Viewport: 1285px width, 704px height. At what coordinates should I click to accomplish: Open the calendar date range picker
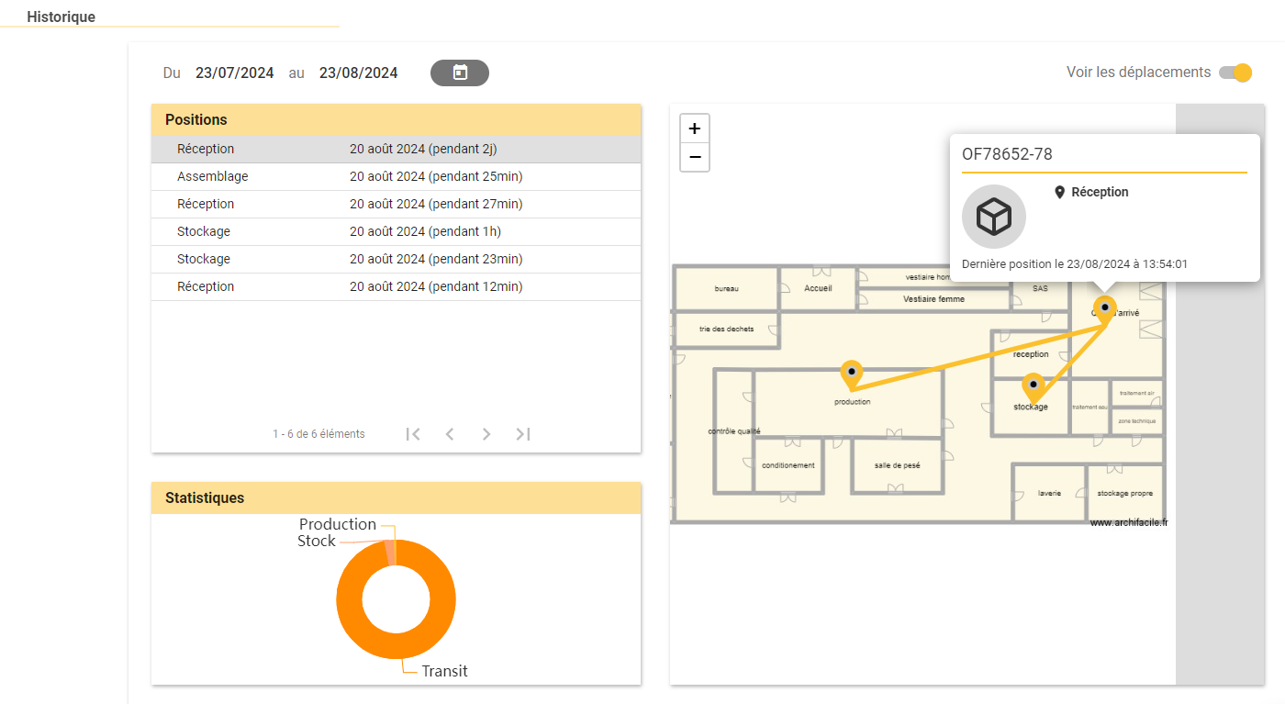pos(460,73)
